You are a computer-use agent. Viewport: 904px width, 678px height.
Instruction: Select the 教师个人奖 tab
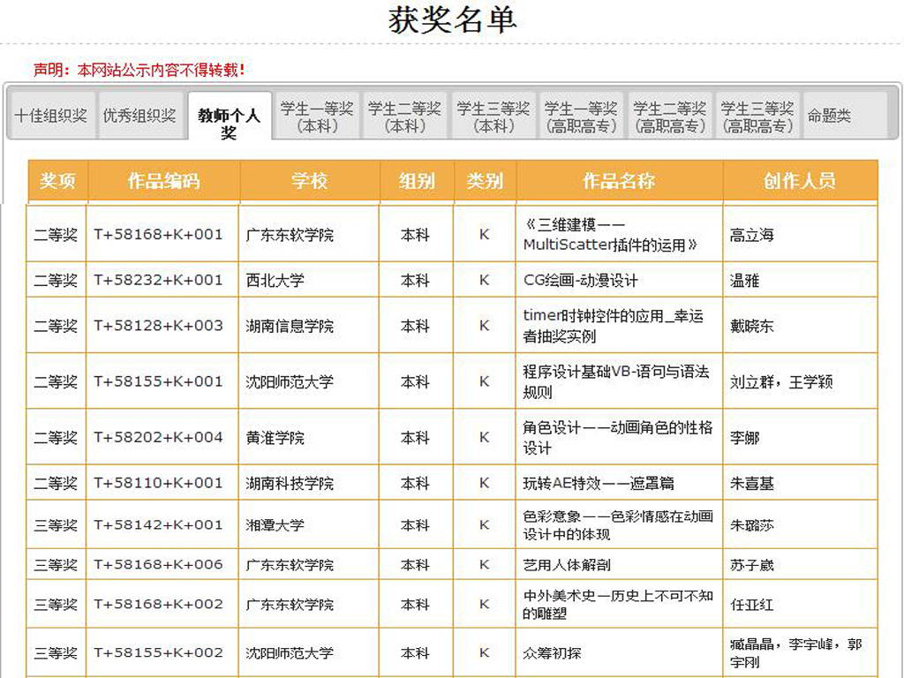point(229,124)
